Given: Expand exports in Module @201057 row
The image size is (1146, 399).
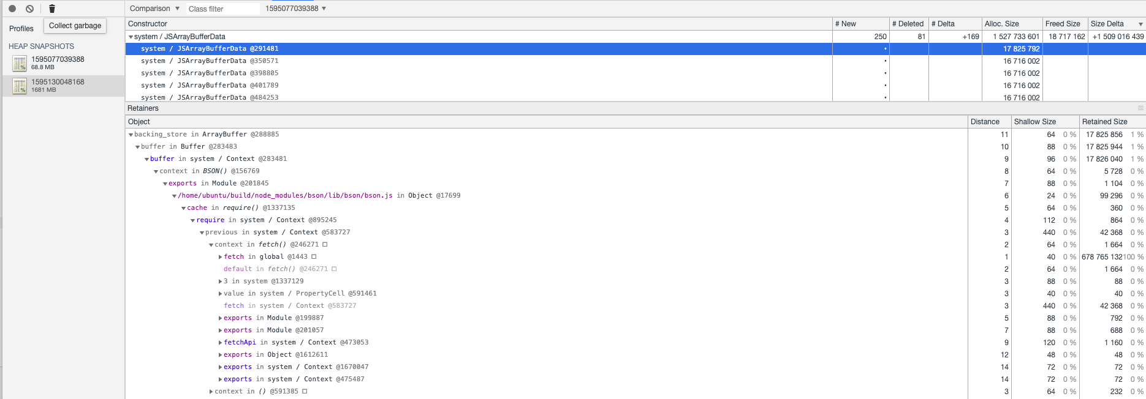Looking at the screenshot, I should [220, 330].
